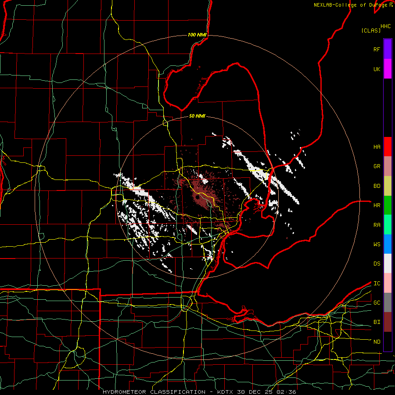Click the WS legend label

click(x=377, y=244)
